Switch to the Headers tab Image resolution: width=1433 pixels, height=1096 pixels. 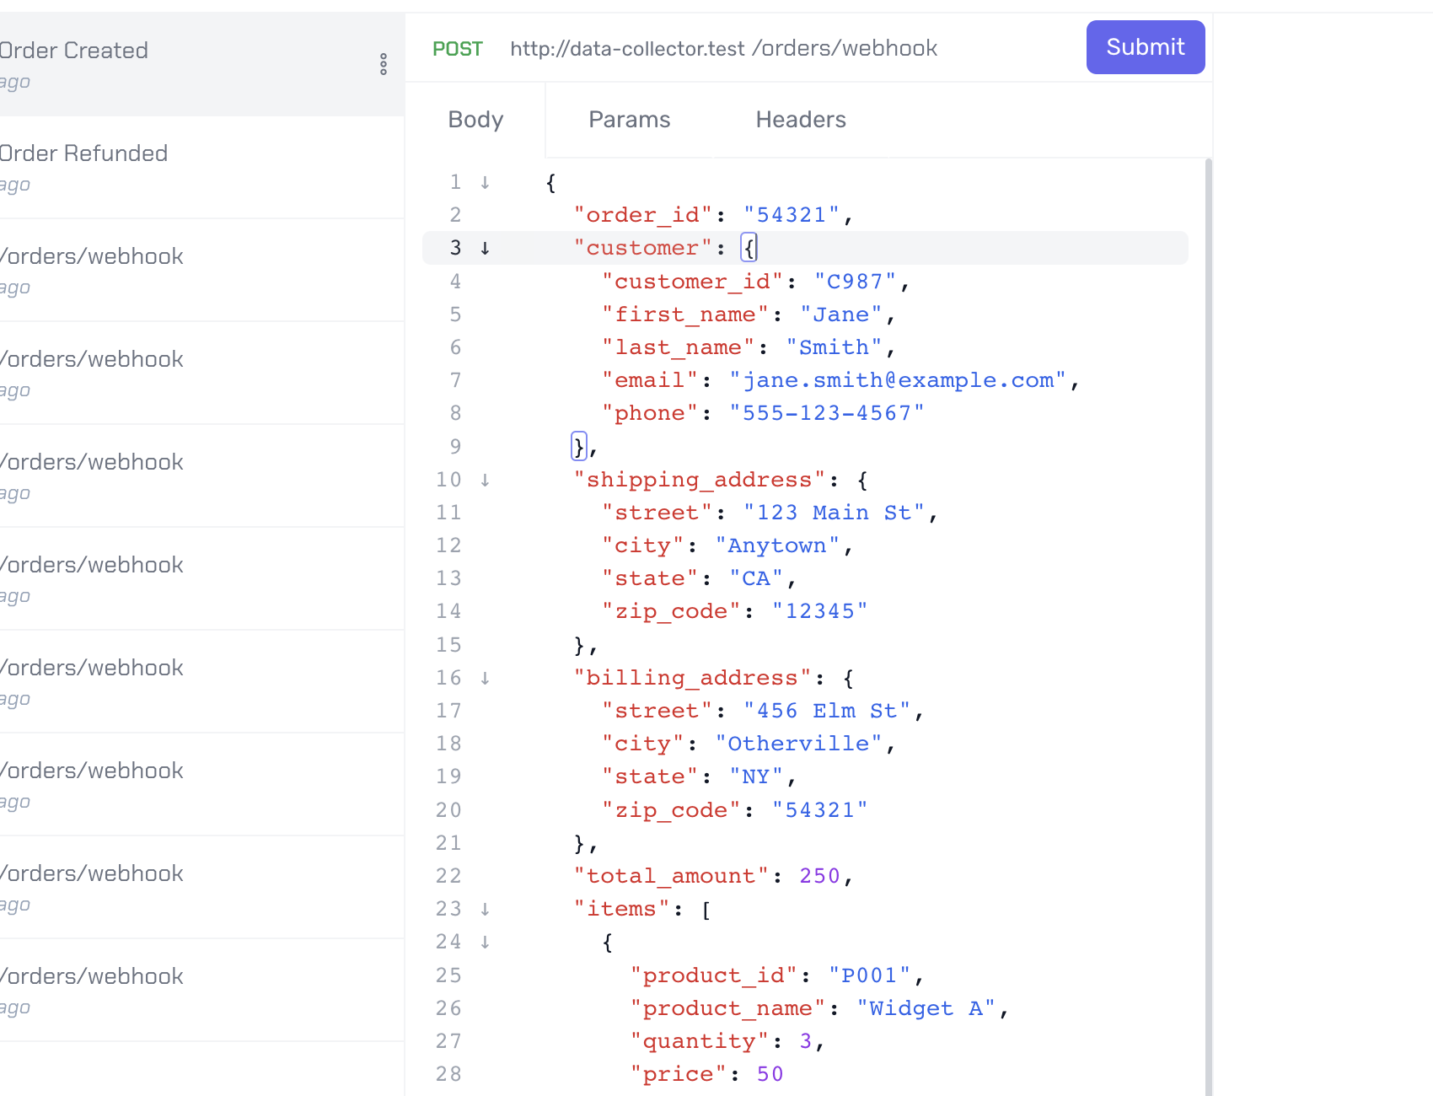pyautogui.click(x=800, y=120)
